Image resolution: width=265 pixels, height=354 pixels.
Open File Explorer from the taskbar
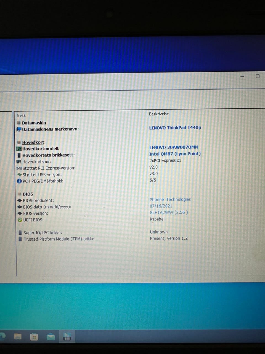(18, 337)
